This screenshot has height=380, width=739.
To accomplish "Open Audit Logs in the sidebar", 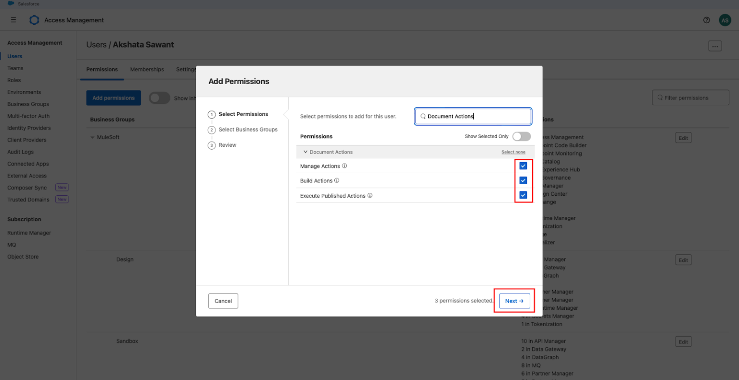I will tap(20, 152).
